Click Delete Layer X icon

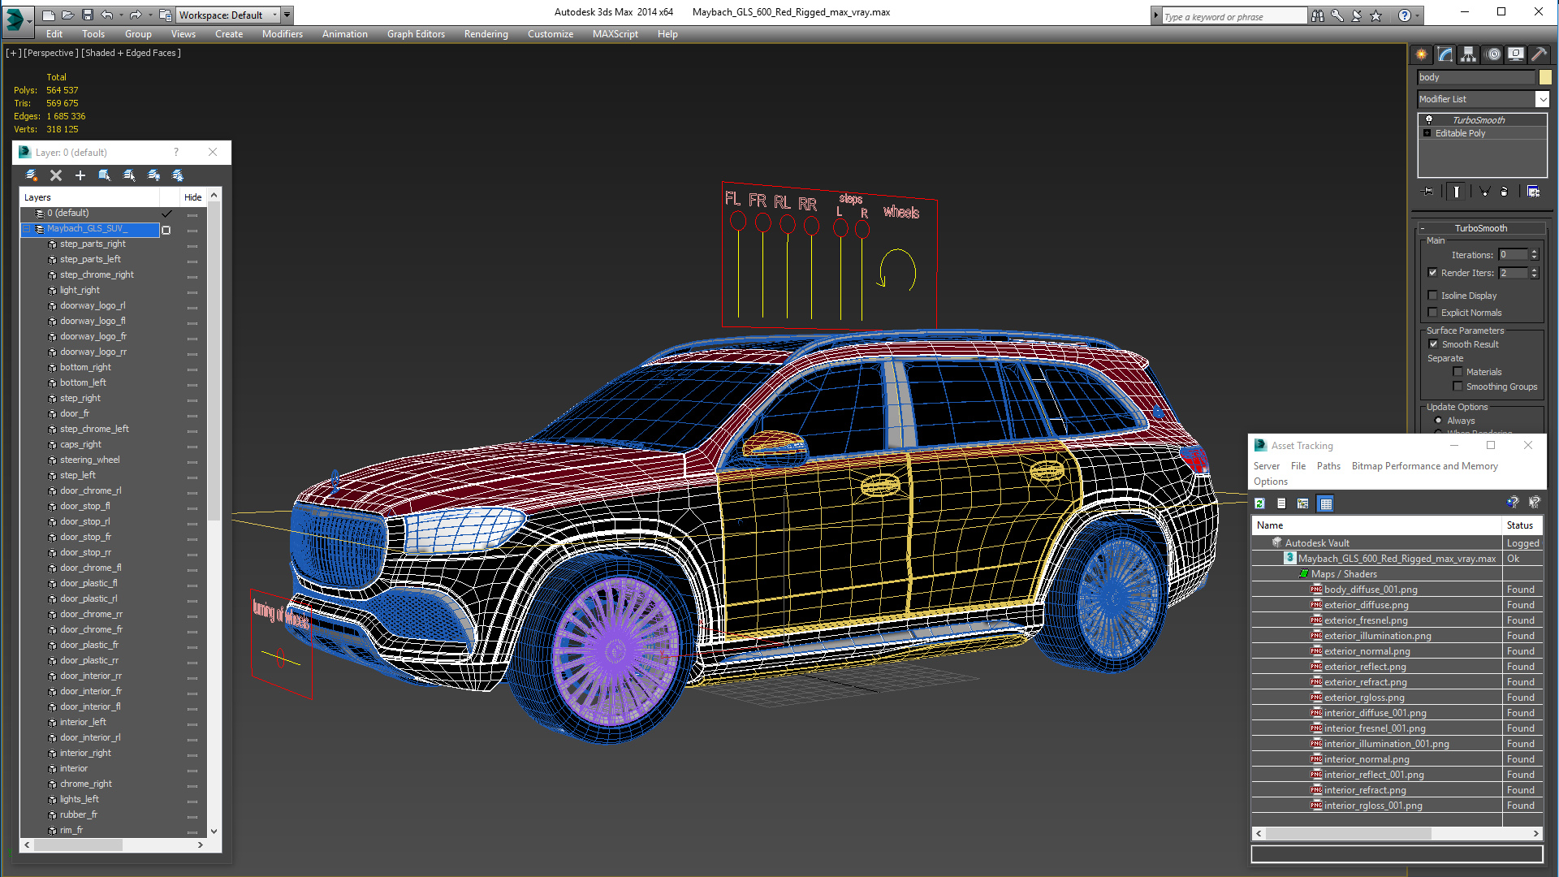click(x=56, y=175)
